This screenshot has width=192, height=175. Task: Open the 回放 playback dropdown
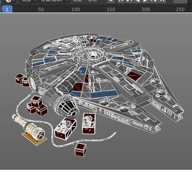click(28, 1)
